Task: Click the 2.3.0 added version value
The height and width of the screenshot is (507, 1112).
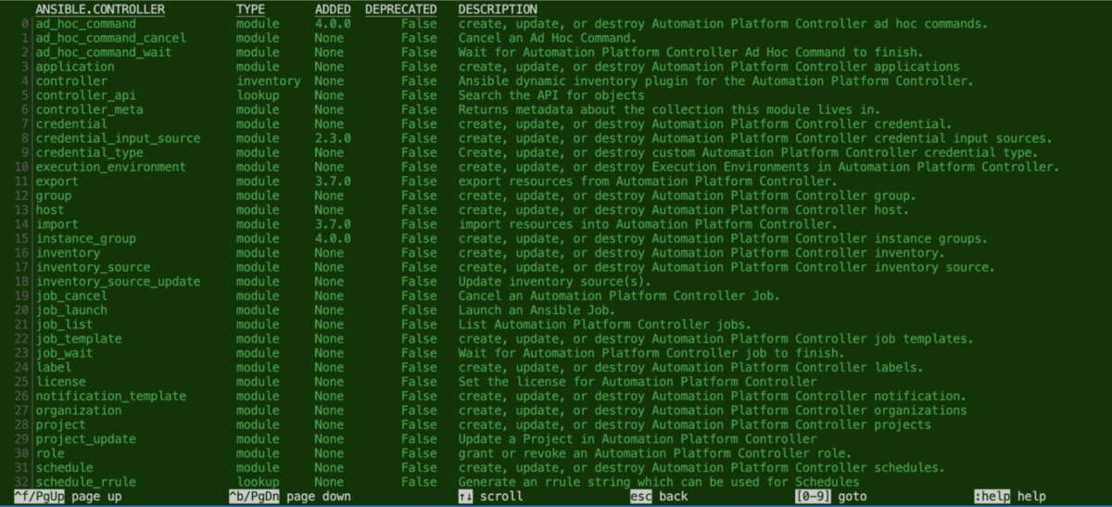Action: point(333,138)
